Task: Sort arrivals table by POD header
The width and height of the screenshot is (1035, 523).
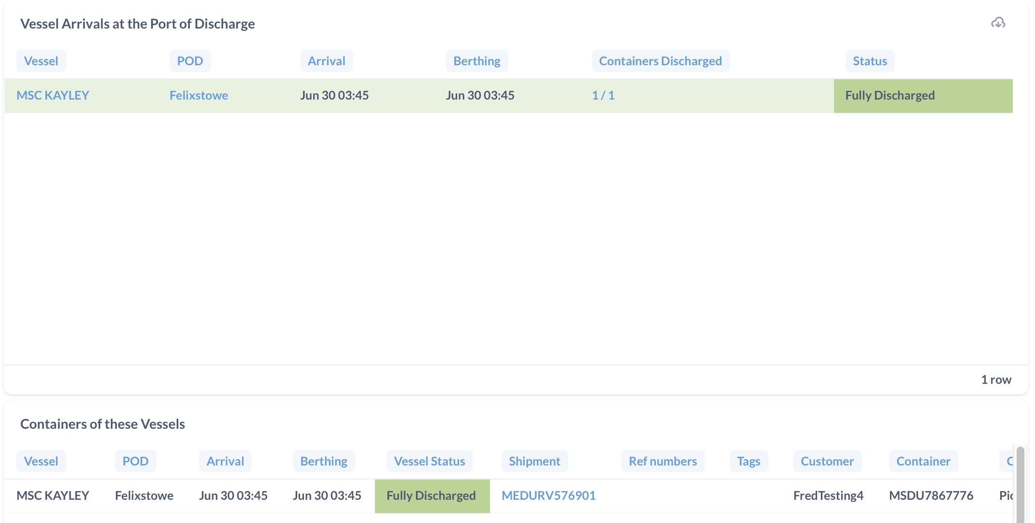Action: pyautogui.click(x=190, y=61)
